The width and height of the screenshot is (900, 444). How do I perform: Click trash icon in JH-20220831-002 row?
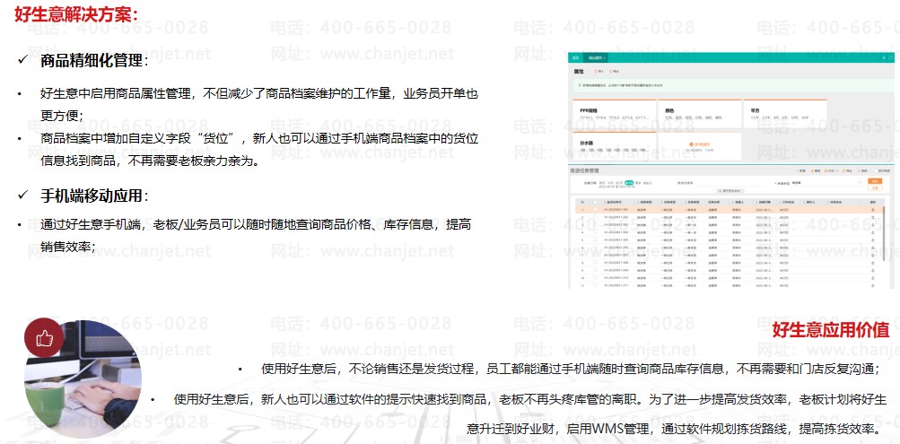point(872,217)
